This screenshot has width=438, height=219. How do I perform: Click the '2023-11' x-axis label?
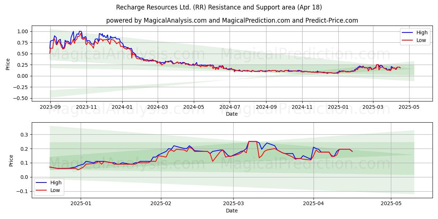click(87, 107)
